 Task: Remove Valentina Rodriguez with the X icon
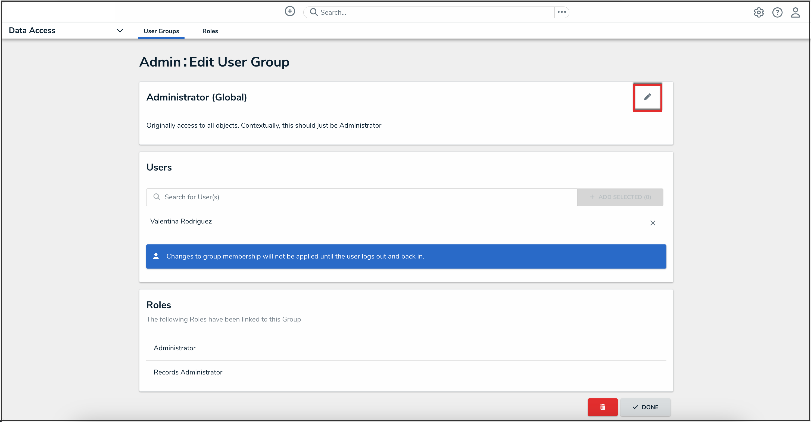tap(652, 223)
